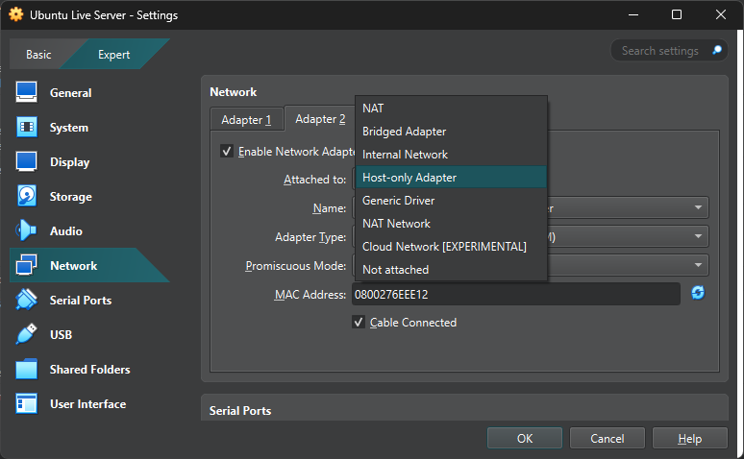
Task: Click the MAC Address input field
Action: pyautogui.click(x=516, y=295)
